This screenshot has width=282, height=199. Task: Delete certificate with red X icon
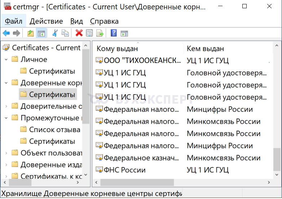coord(79,33)
